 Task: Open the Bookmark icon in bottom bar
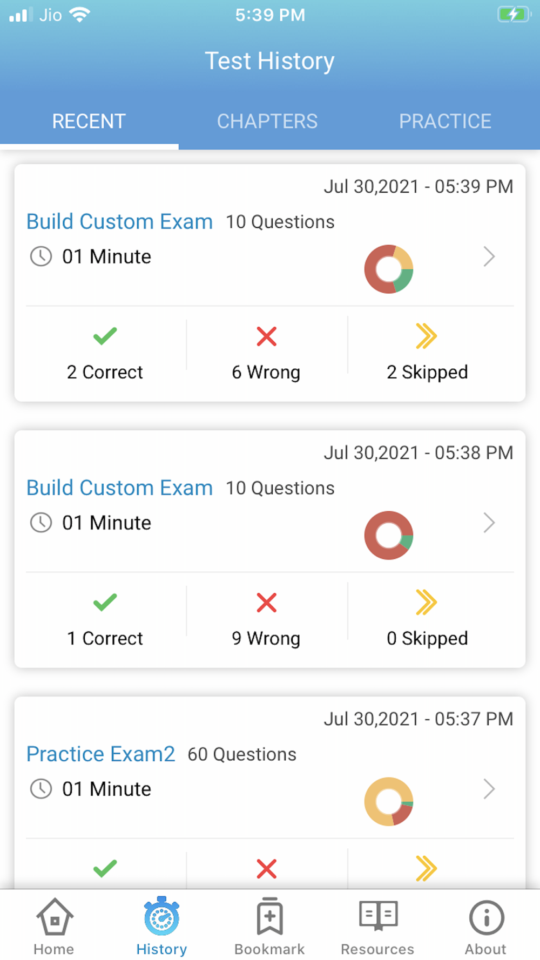click(270, 916)
